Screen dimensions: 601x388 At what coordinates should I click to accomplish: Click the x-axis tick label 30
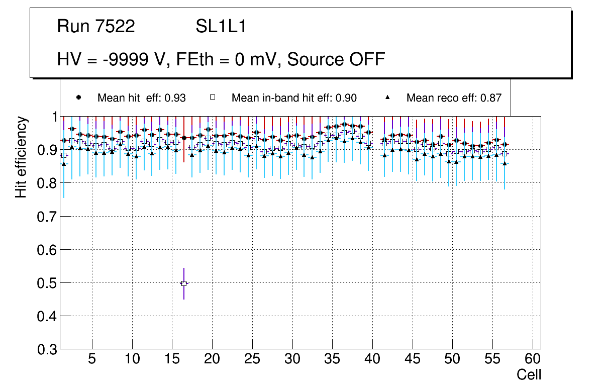(x=292, y=359)
